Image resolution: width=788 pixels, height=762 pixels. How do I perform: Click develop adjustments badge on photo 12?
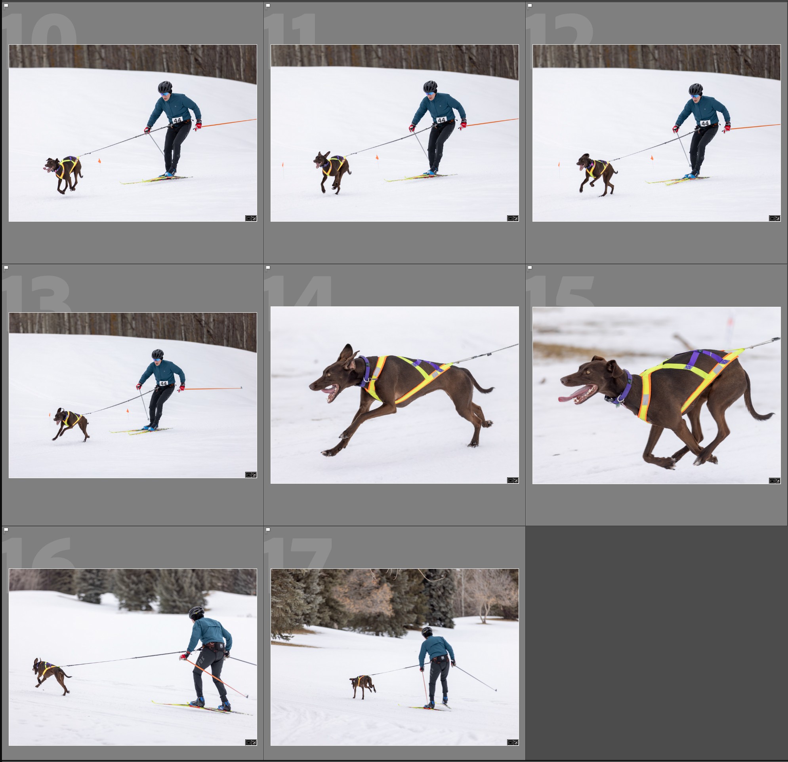(x=778, y=219)
